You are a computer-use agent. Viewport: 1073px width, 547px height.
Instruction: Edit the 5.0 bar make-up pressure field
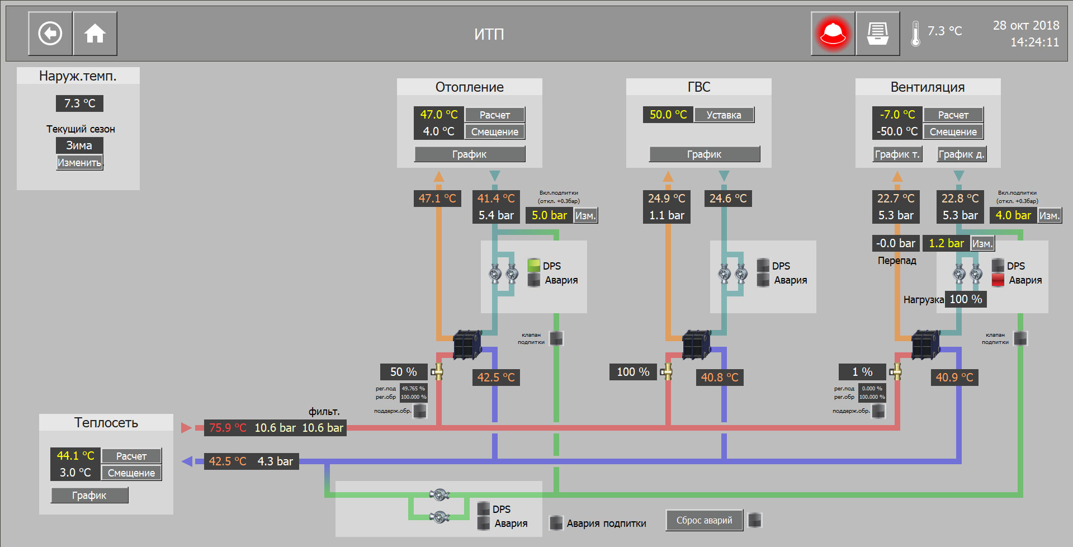(x=549, y=215)
